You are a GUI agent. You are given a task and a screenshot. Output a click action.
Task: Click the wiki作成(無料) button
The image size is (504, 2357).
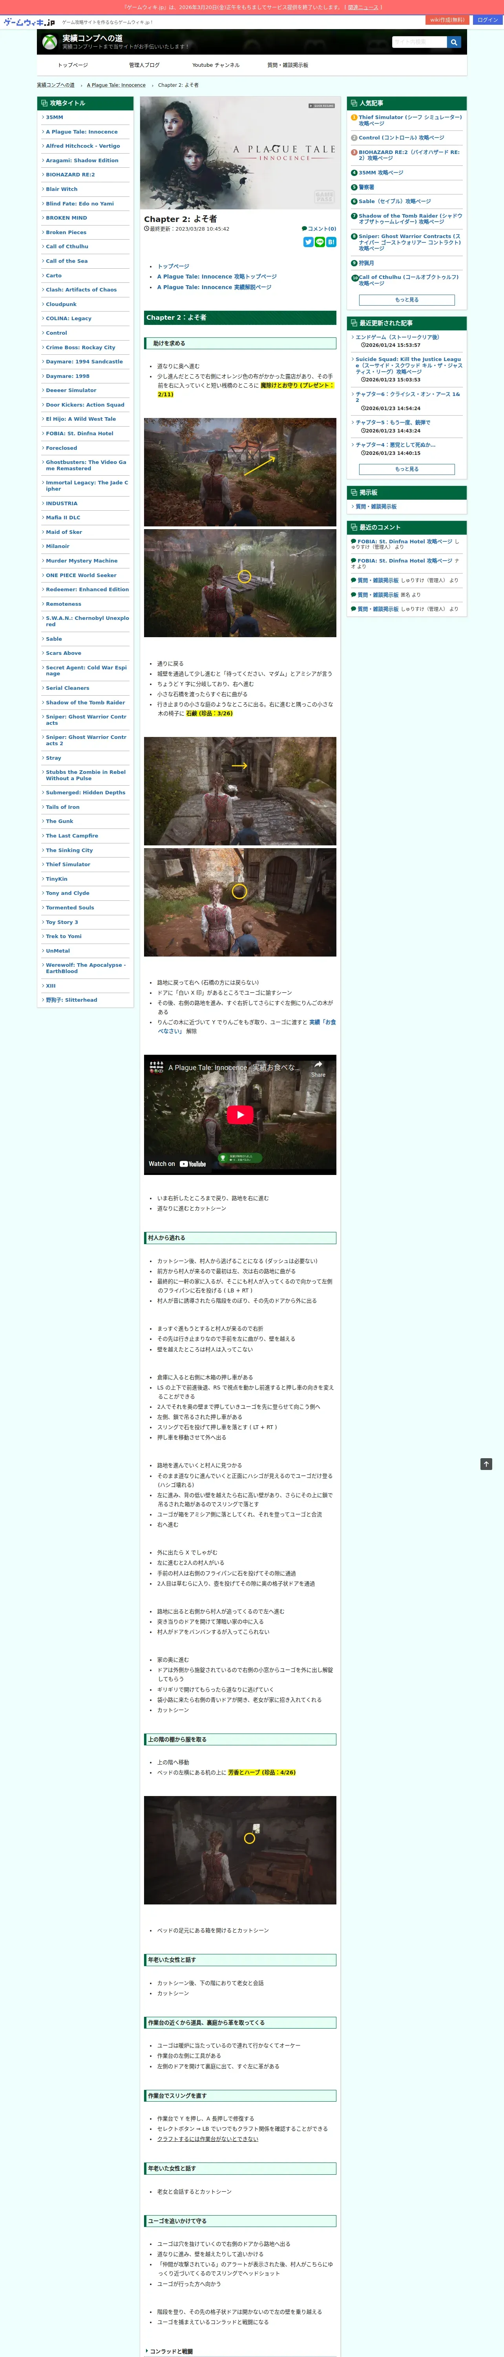pyautogui.click(x=448, y=20)
